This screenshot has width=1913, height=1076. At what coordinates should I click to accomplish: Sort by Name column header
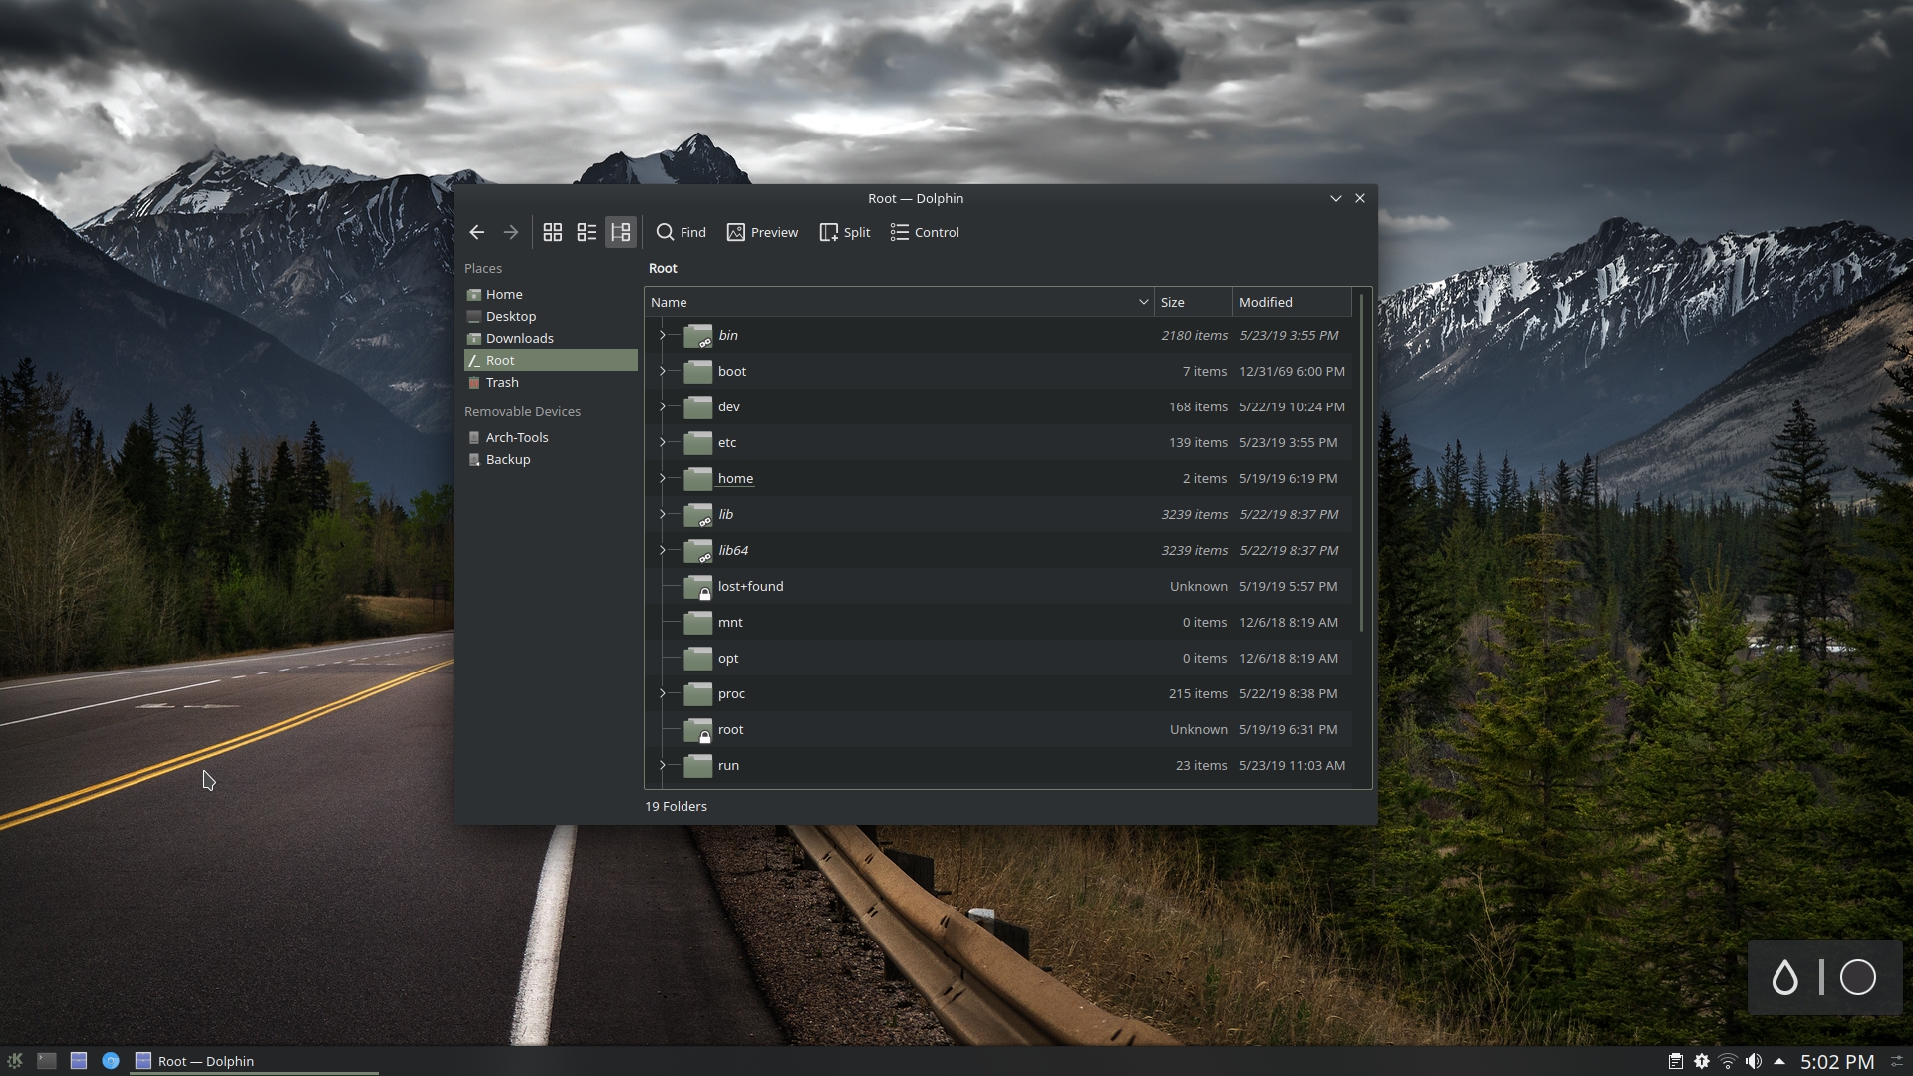[x=899, y=302]
